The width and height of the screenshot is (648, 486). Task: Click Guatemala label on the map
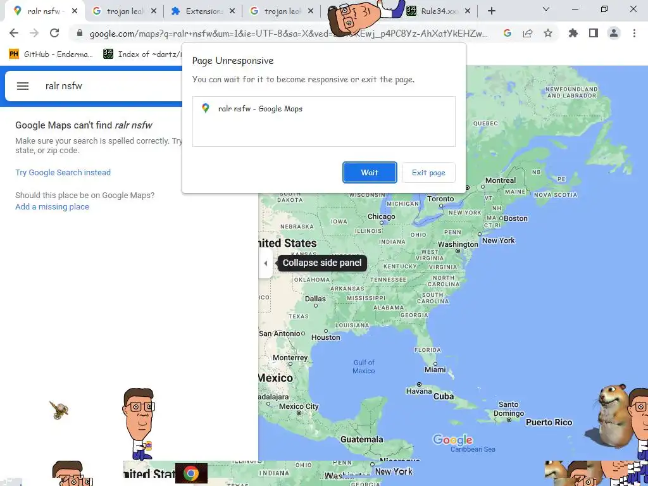pyautogui.click(x=361, y=440)
